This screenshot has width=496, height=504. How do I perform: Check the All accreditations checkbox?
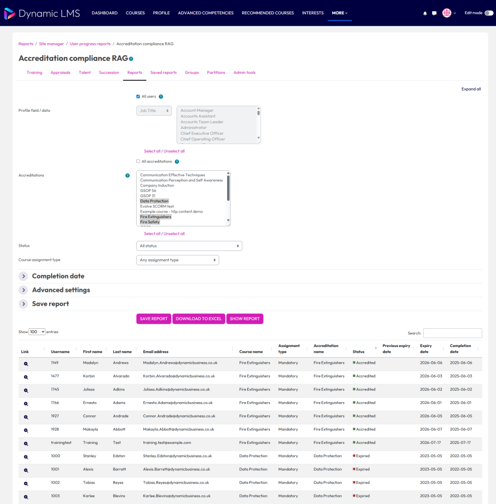138,161
